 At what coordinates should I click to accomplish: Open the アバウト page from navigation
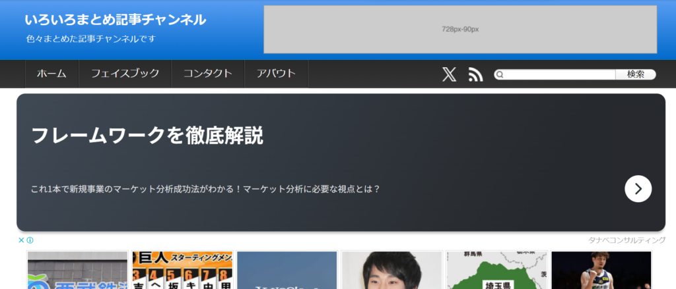point(276,74)
